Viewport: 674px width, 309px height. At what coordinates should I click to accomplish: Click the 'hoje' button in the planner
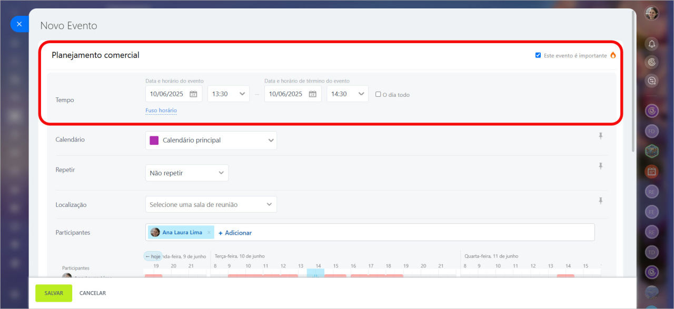pos(153,256)
